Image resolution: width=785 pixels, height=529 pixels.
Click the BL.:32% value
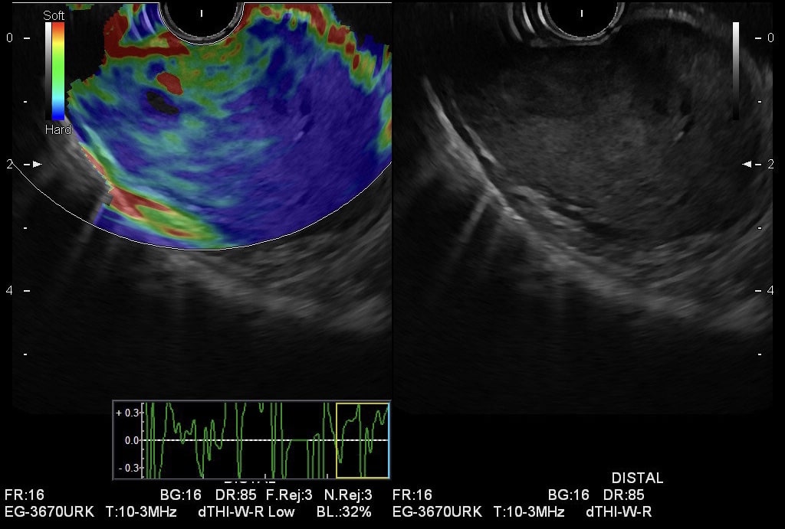344,511
